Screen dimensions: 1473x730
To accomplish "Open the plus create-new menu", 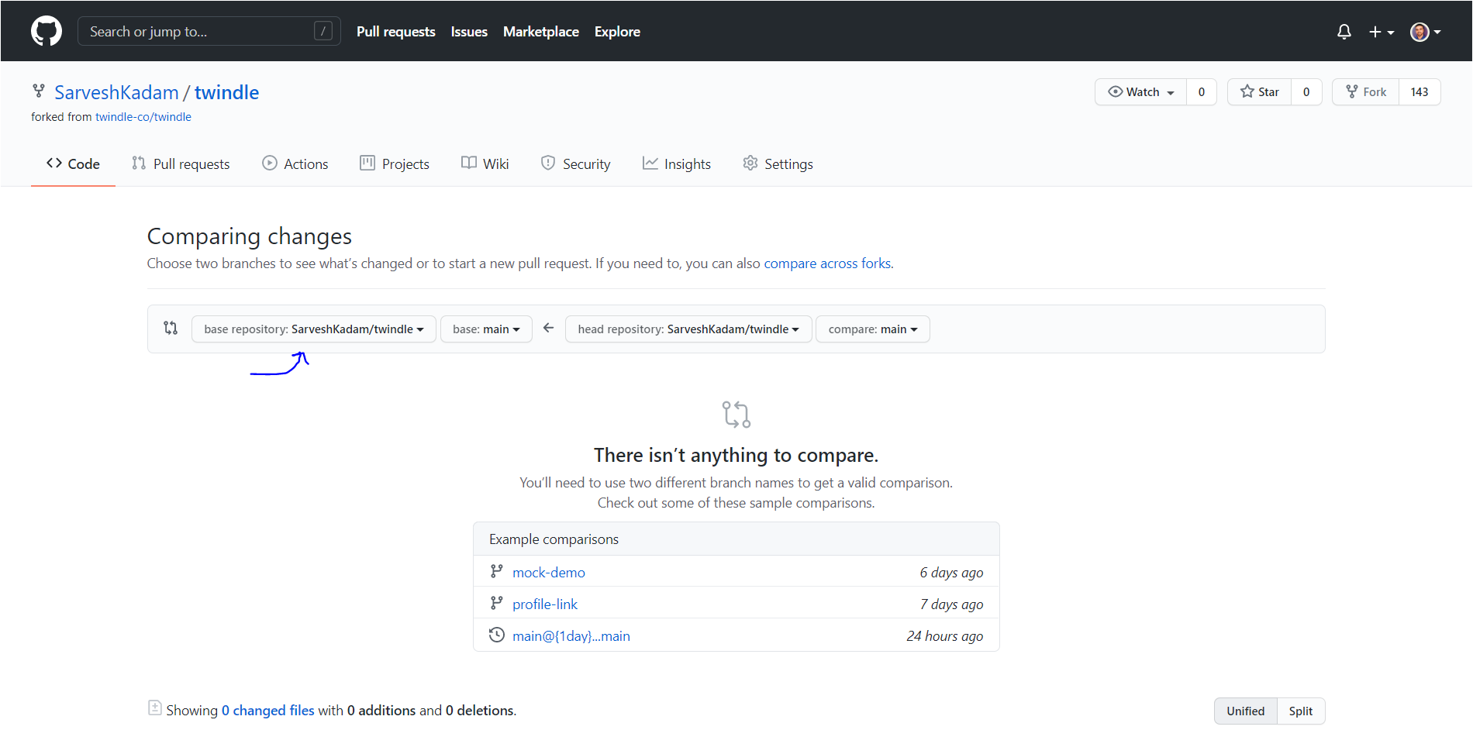I will (x=1382, y=32).
